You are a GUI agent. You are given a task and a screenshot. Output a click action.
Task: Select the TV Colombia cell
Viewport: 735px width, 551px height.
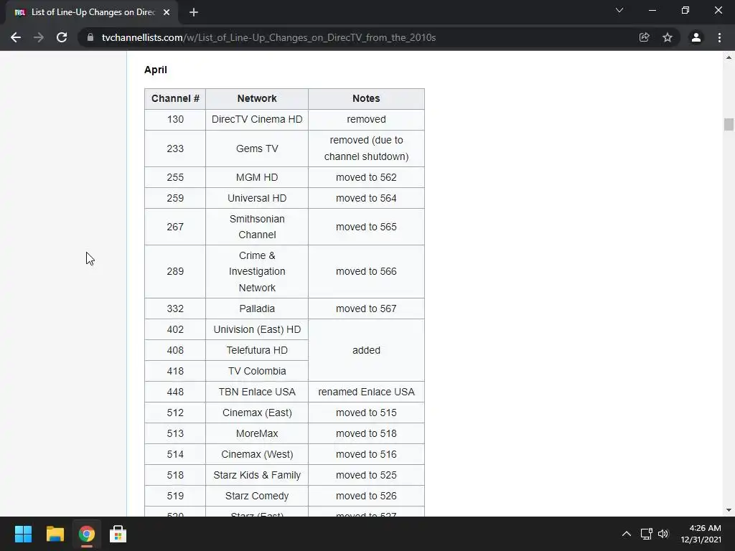[x=257, y=371]
